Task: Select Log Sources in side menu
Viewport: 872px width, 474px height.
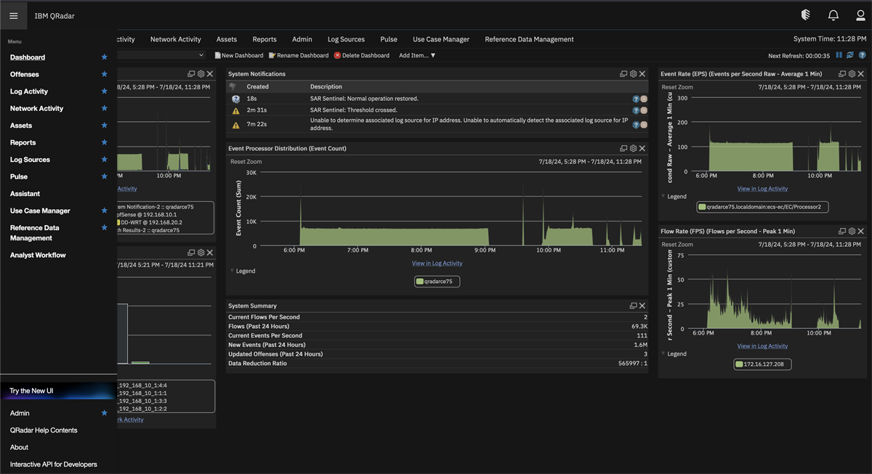Action: [30, 160]
